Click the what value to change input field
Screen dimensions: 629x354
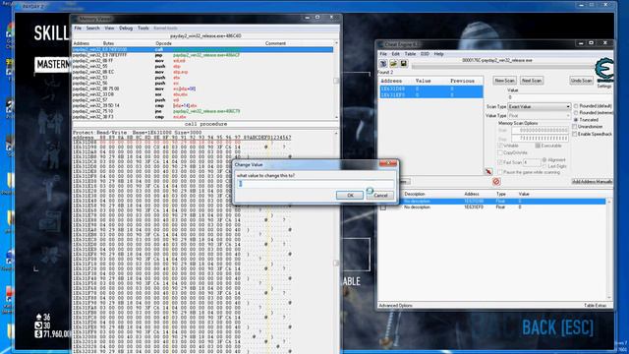pyautogui.click(x=315, y=184)
